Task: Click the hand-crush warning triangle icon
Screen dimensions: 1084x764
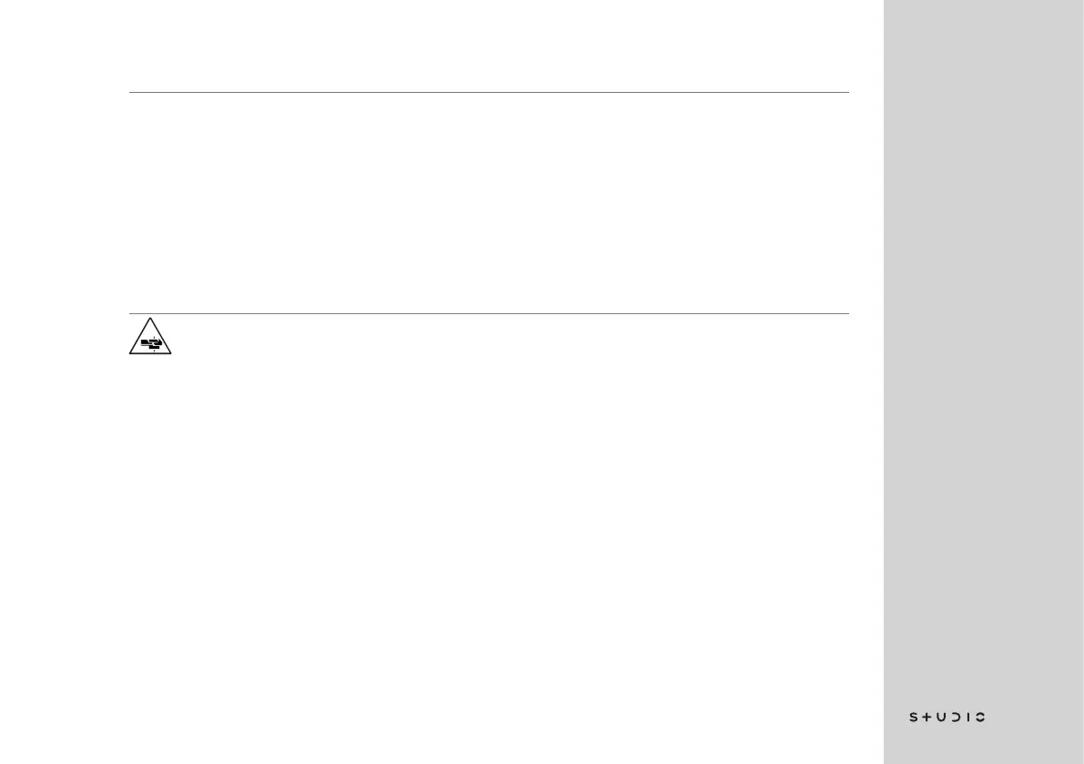Action: 150,337
